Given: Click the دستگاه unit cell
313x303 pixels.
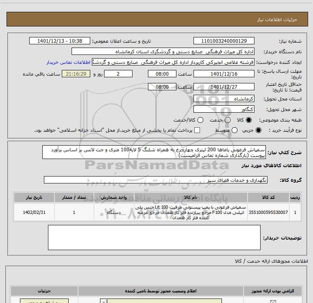Looking at the screenshot, I should pyautogui.click(x=114, y=212).
